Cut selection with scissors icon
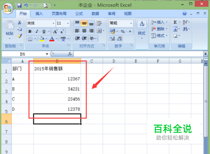 [20, 22]
